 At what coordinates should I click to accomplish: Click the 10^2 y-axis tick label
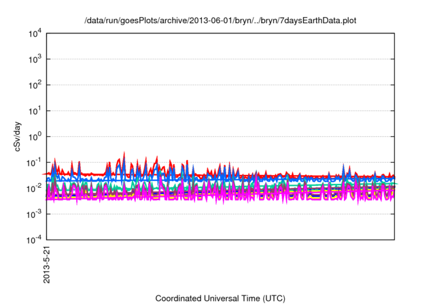point(35,84)
